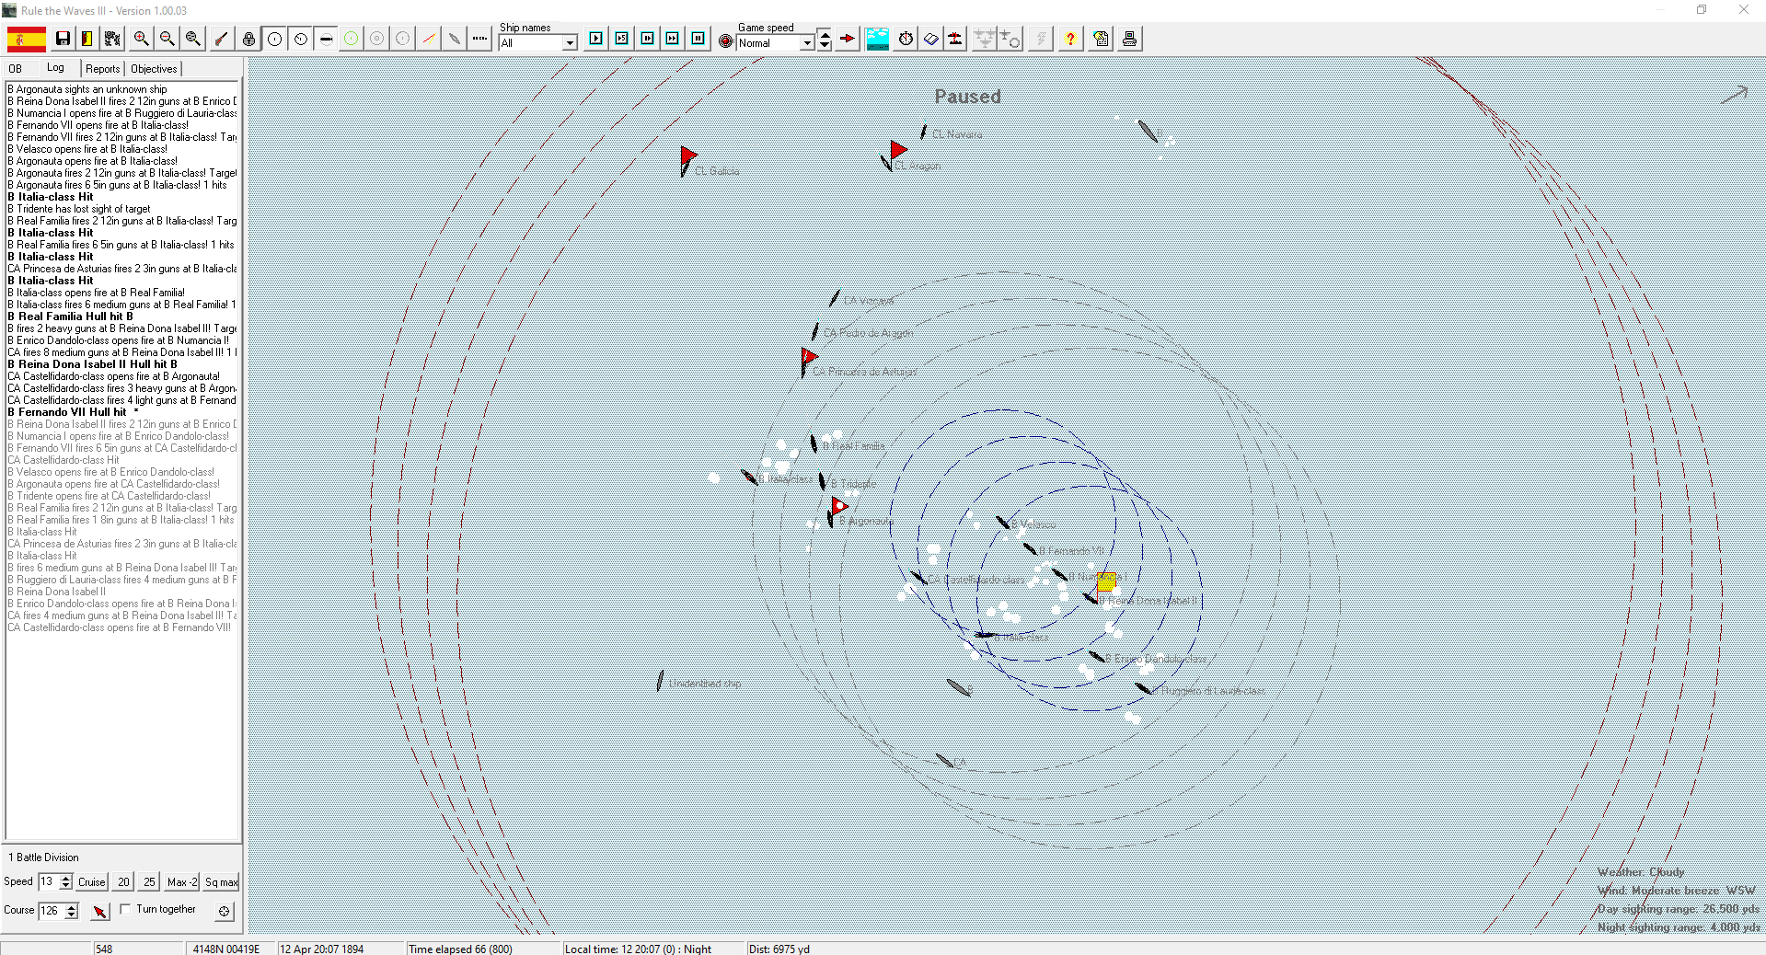Click the printer icon in toolbar

[x=1129, y=39]
